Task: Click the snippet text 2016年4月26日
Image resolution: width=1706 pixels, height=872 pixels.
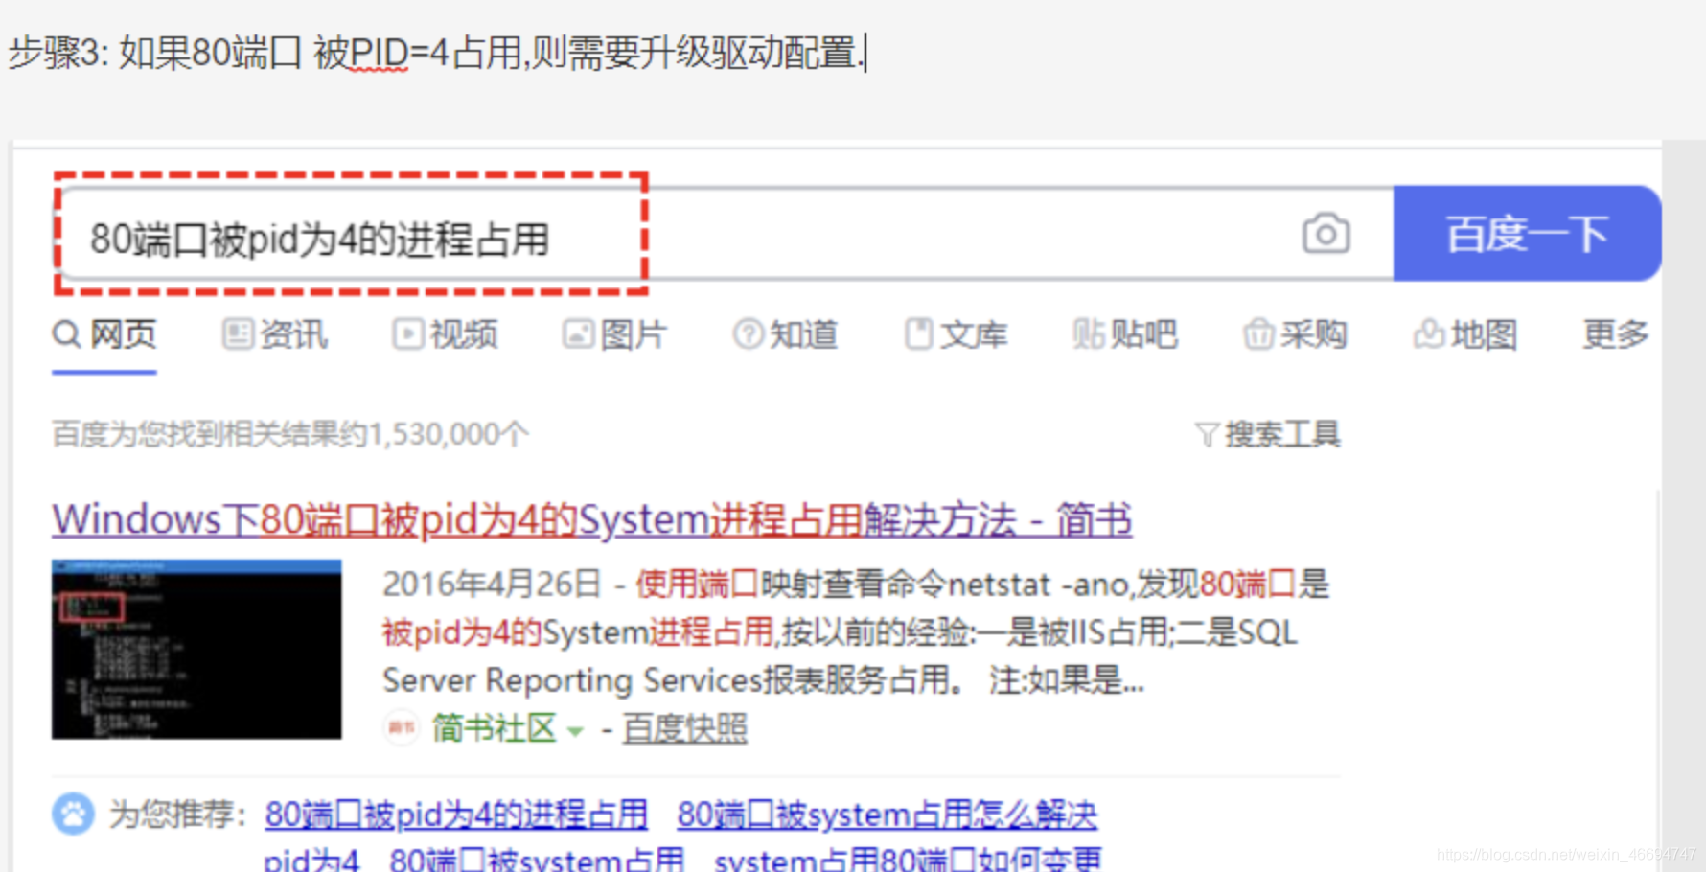Action: tap(492, 584)
